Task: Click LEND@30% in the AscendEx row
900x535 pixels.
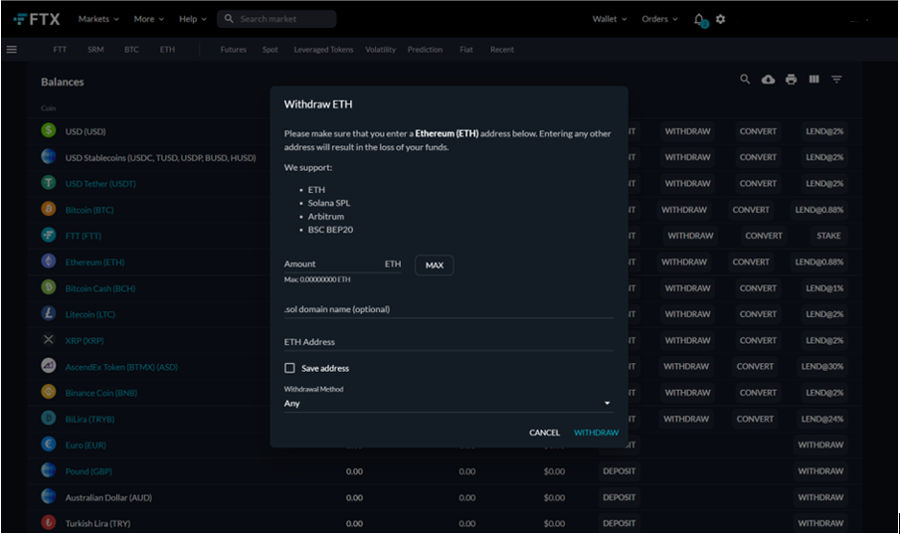Action: (x=822, y=366)
